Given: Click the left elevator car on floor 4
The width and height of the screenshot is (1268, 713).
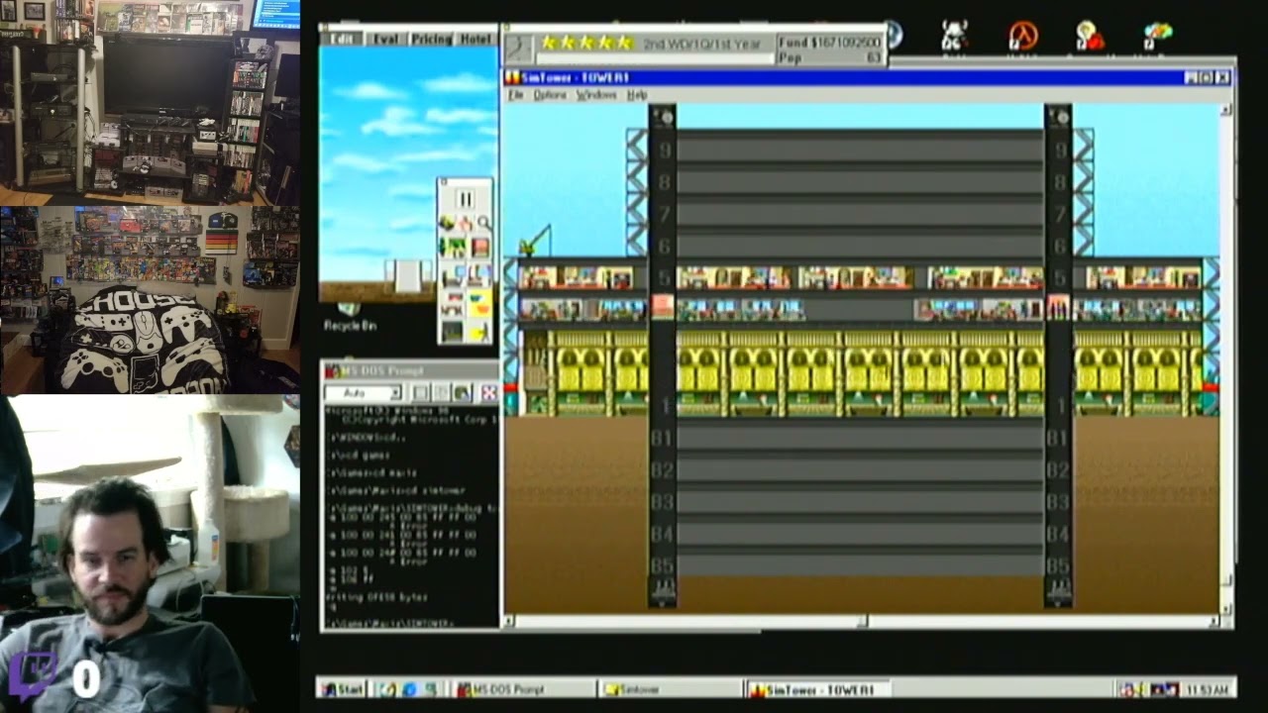Looking at the screenshot, I should (663, 306).
